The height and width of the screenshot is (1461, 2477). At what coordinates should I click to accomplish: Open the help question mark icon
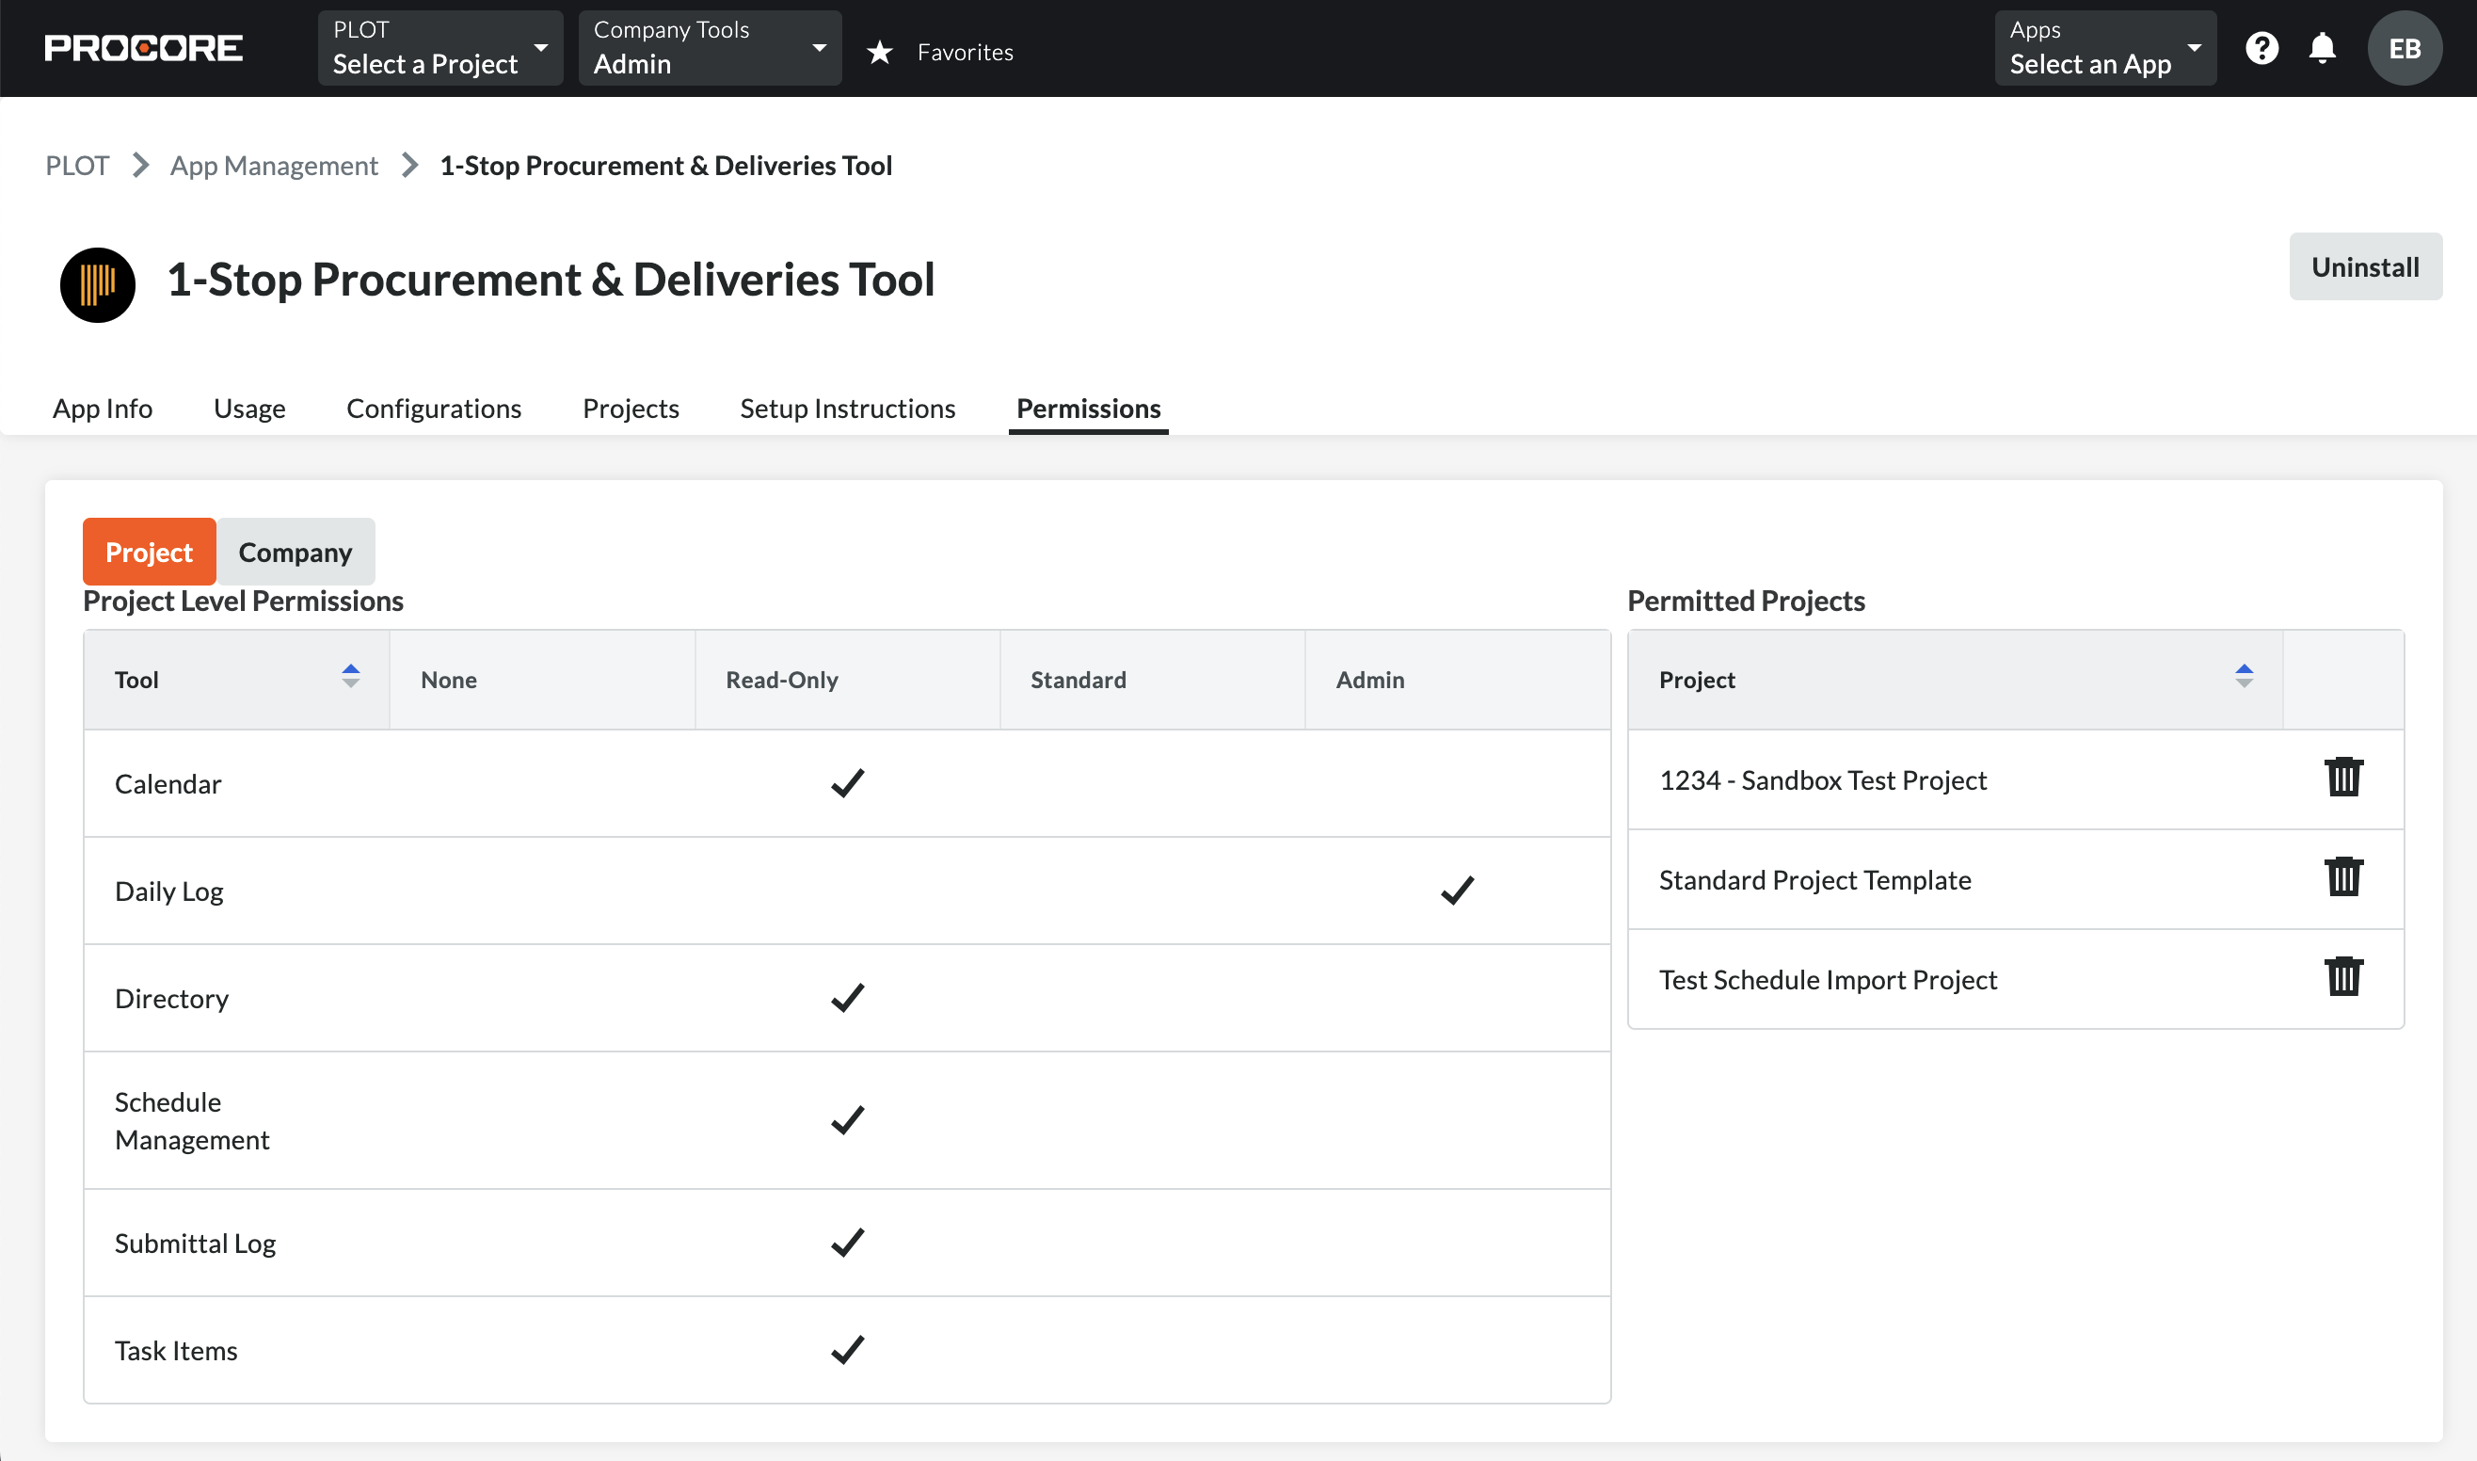pyautogui.click(x=2261, y=48)
